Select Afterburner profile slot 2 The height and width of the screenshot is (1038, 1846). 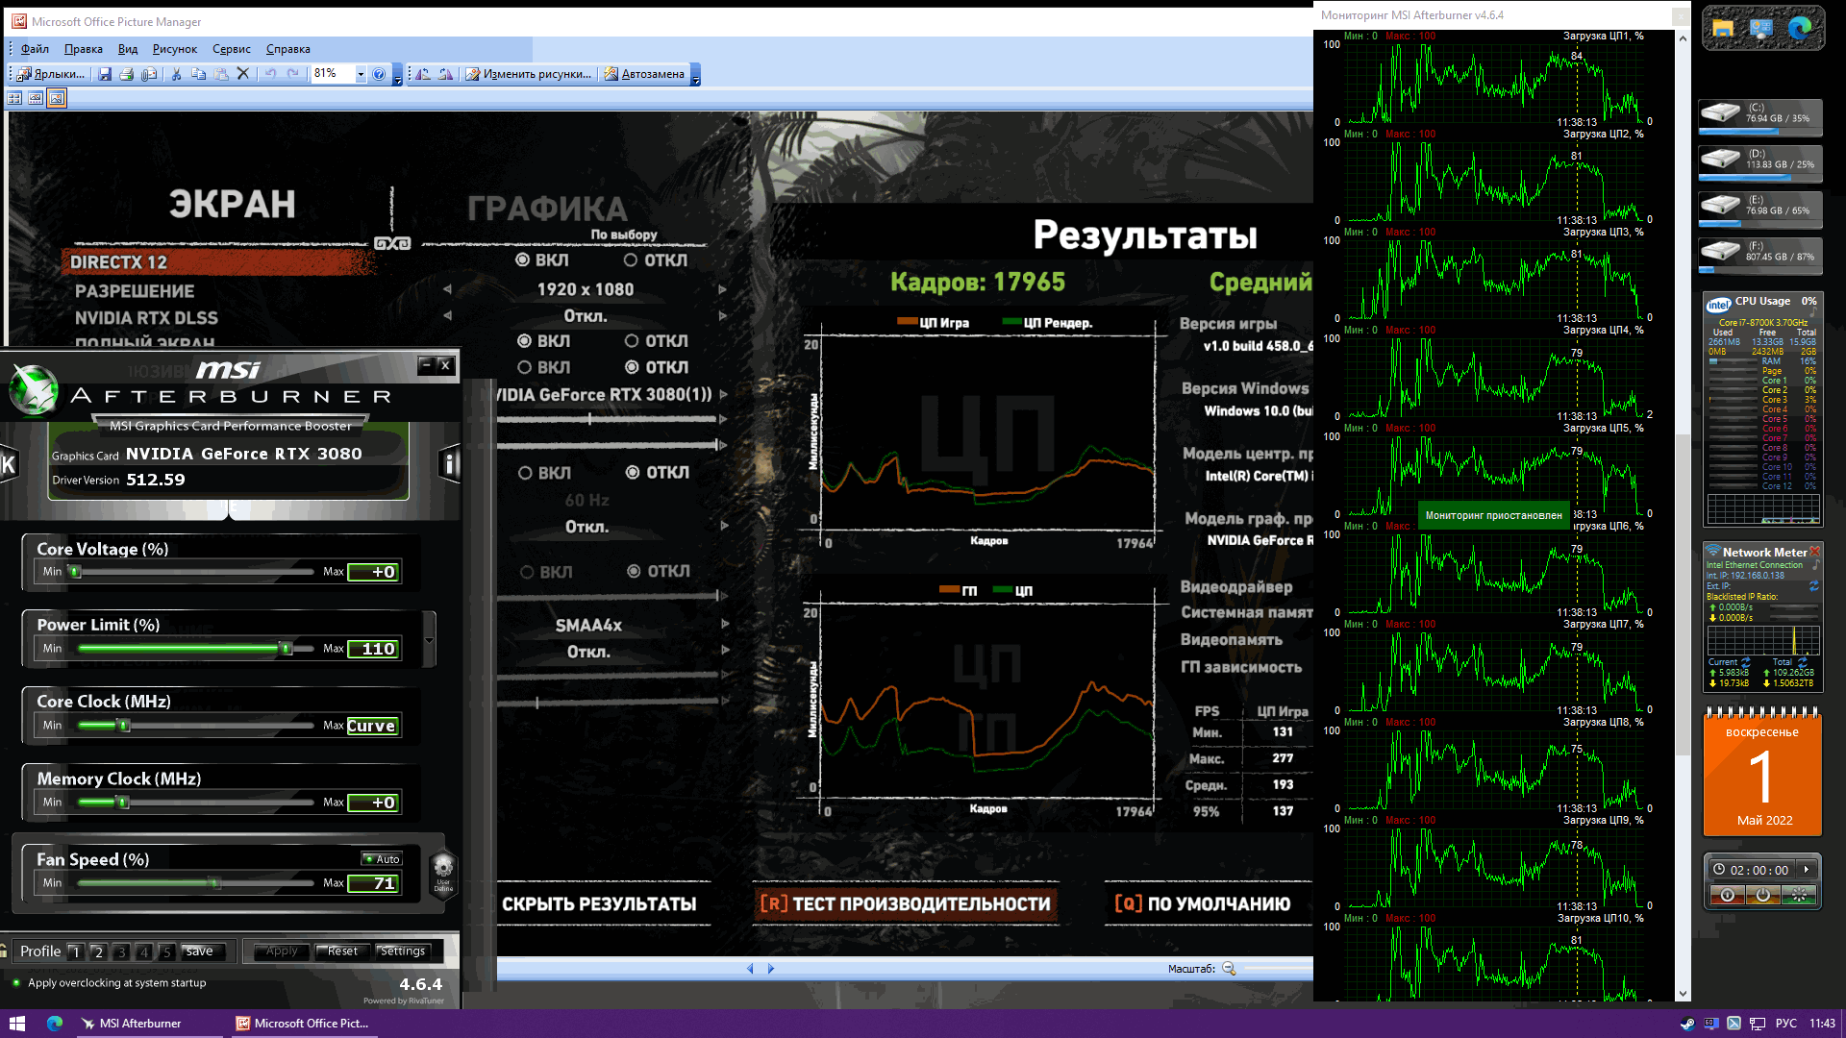[98, 951]
